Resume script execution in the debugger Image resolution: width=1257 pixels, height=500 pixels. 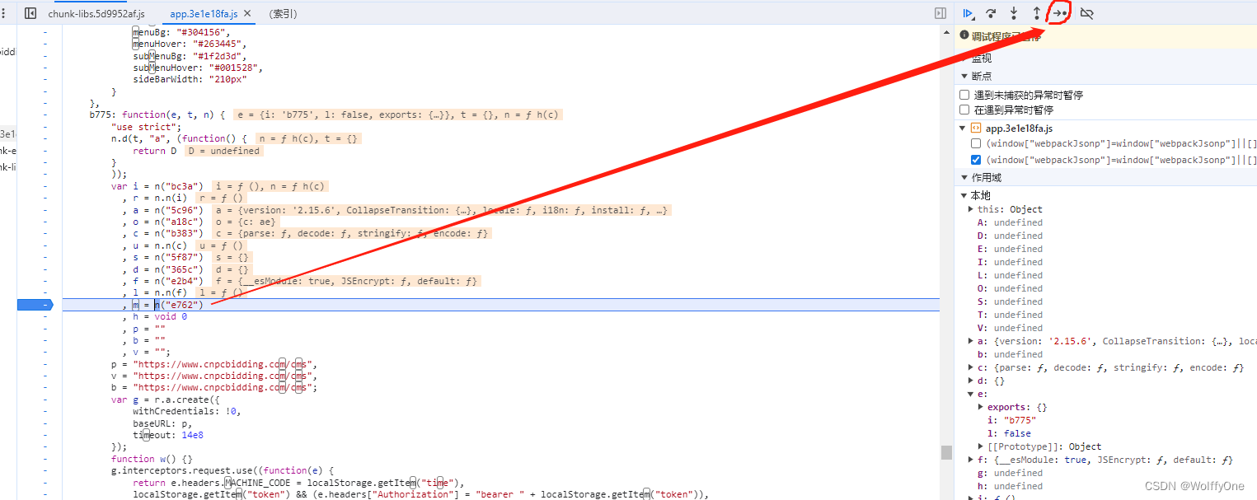click(969, 13)
